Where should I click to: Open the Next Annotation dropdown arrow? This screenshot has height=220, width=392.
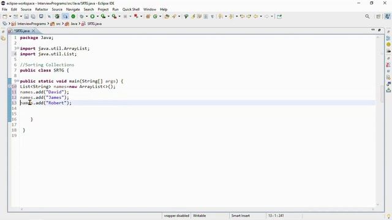coord(226,16)
